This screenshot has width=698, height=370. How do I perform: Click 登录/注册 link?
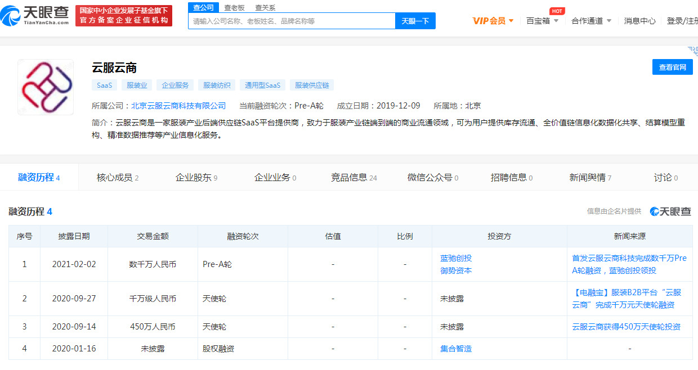click(682, 21)
